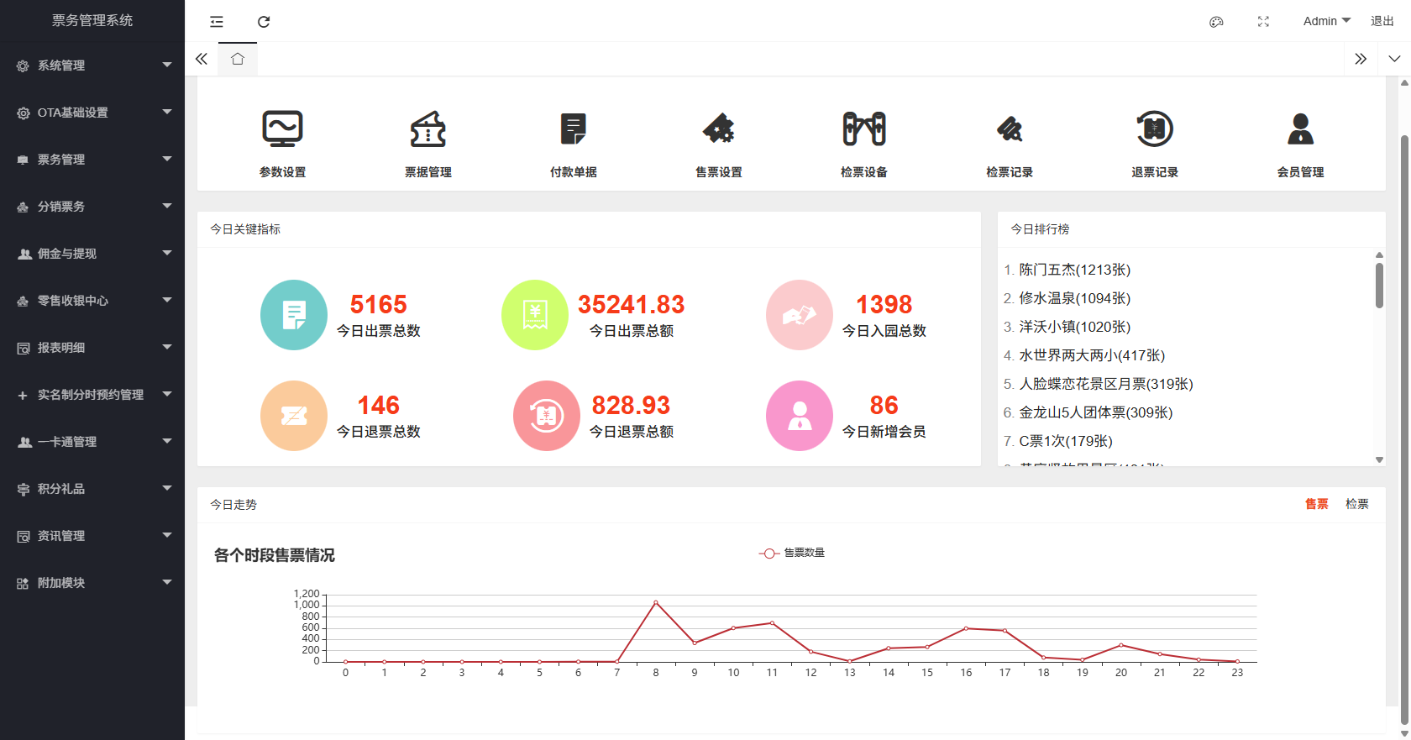
Task: Open the 票据管理 shortcut icon
Action: pyautogui.click(x=427, y=129)
